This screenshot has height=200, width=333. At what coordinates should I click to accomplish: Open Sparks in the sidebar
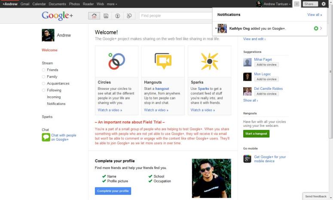coord(47,117)
